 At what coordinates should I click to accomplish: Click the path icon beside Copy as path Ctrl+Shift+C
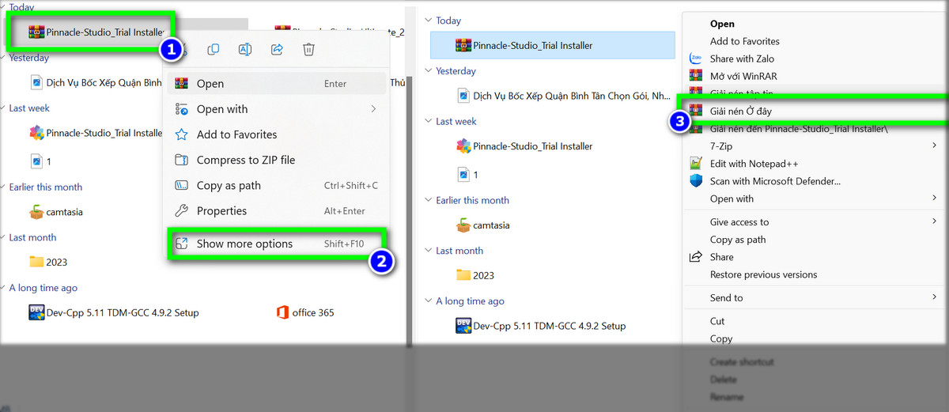click(181, 185)
